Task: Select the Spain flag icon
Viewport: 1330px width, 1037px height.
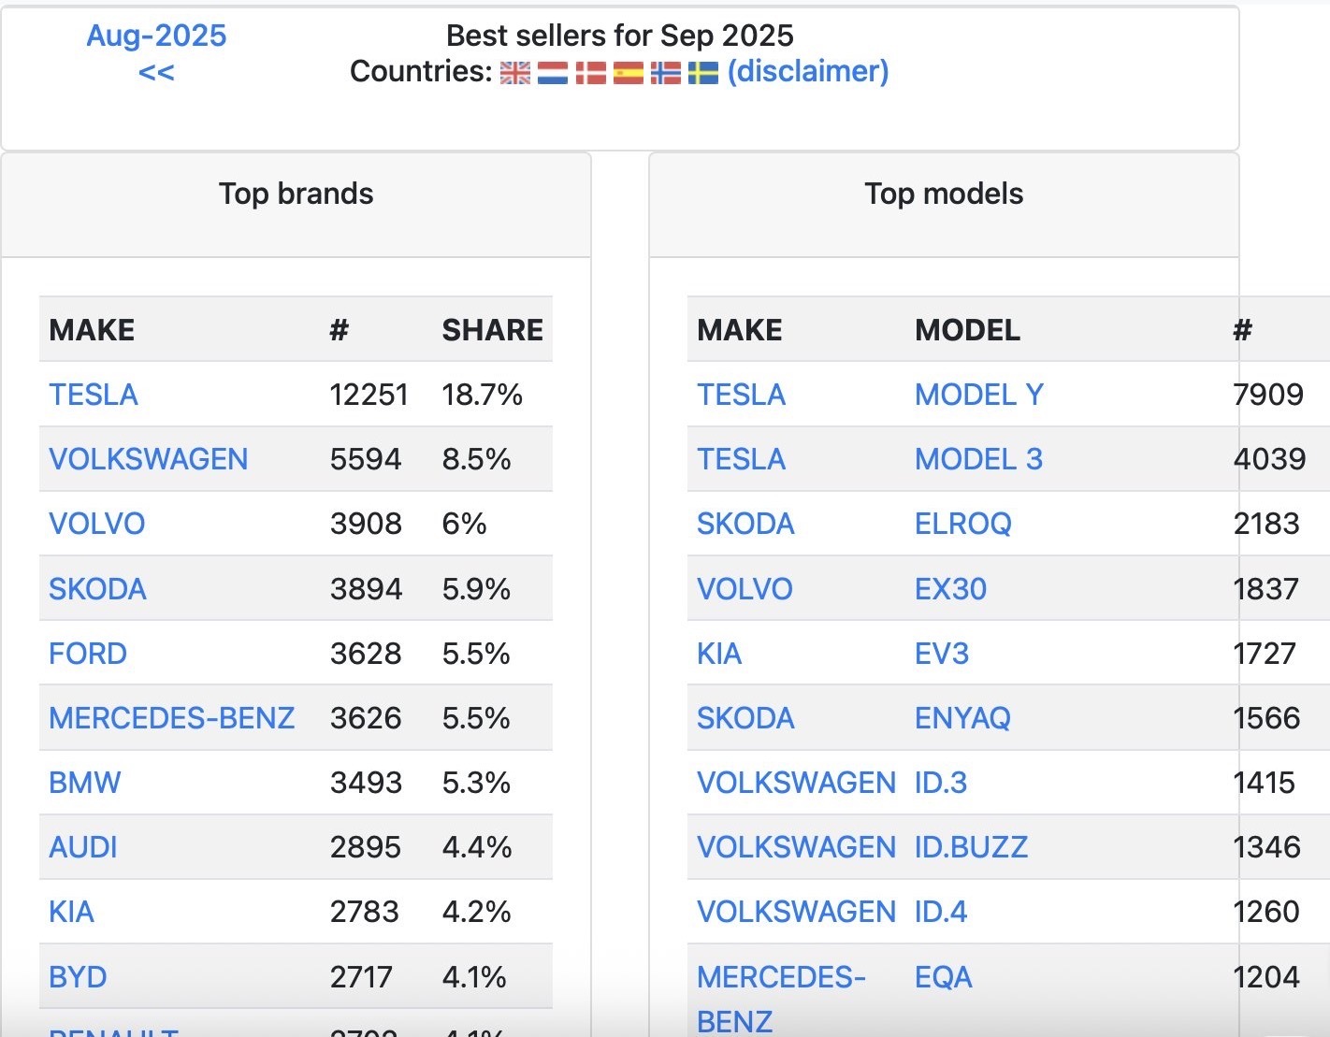Action: tap(628, 72)
